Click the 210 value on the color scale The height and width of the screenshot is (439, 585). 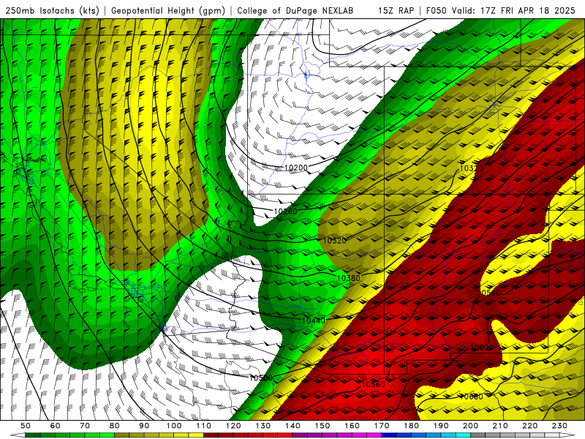[500, 426]
